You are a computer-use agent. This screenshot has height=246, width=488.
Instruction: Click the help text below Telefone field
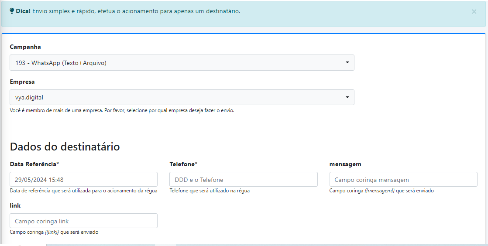[210, 191]
